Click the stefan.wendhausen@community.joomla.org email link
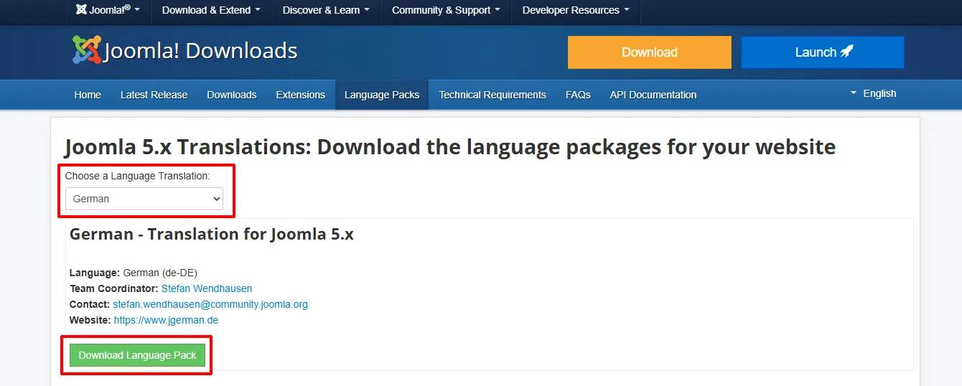The image size is (962, 386). click(x=210, y=304)
